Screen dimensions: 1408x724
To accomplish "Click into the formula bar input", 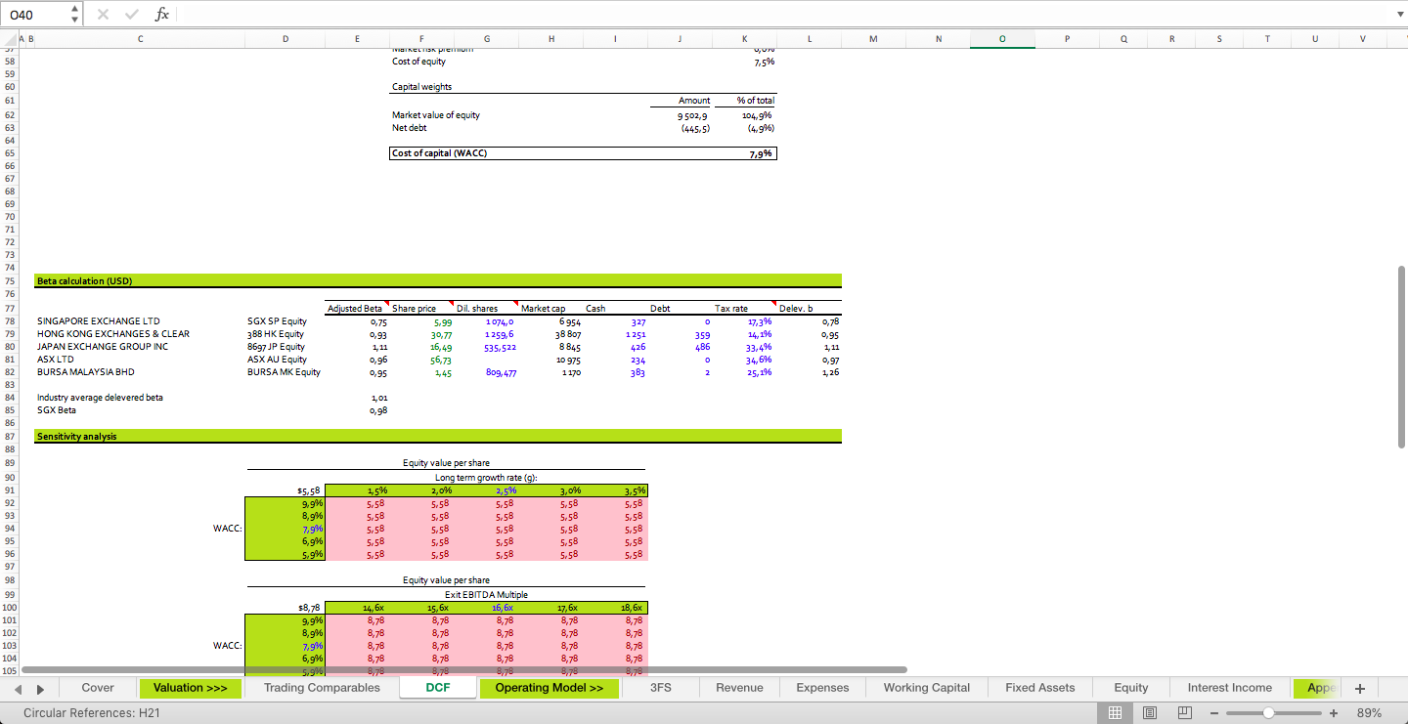I will pyautogui.click(x=782, y=15).
